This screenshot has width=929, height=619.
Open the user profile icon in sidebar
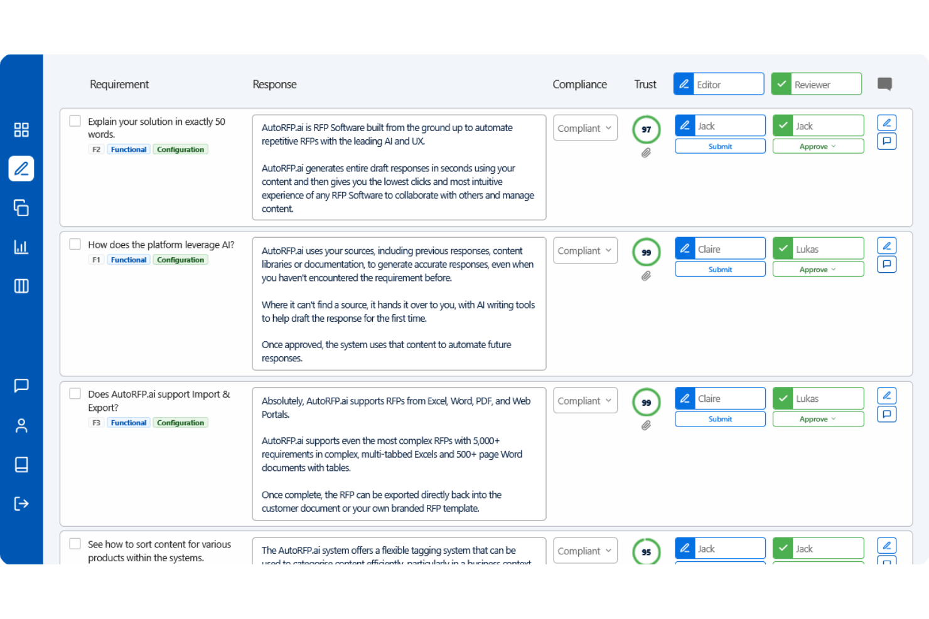coord(21,426)
